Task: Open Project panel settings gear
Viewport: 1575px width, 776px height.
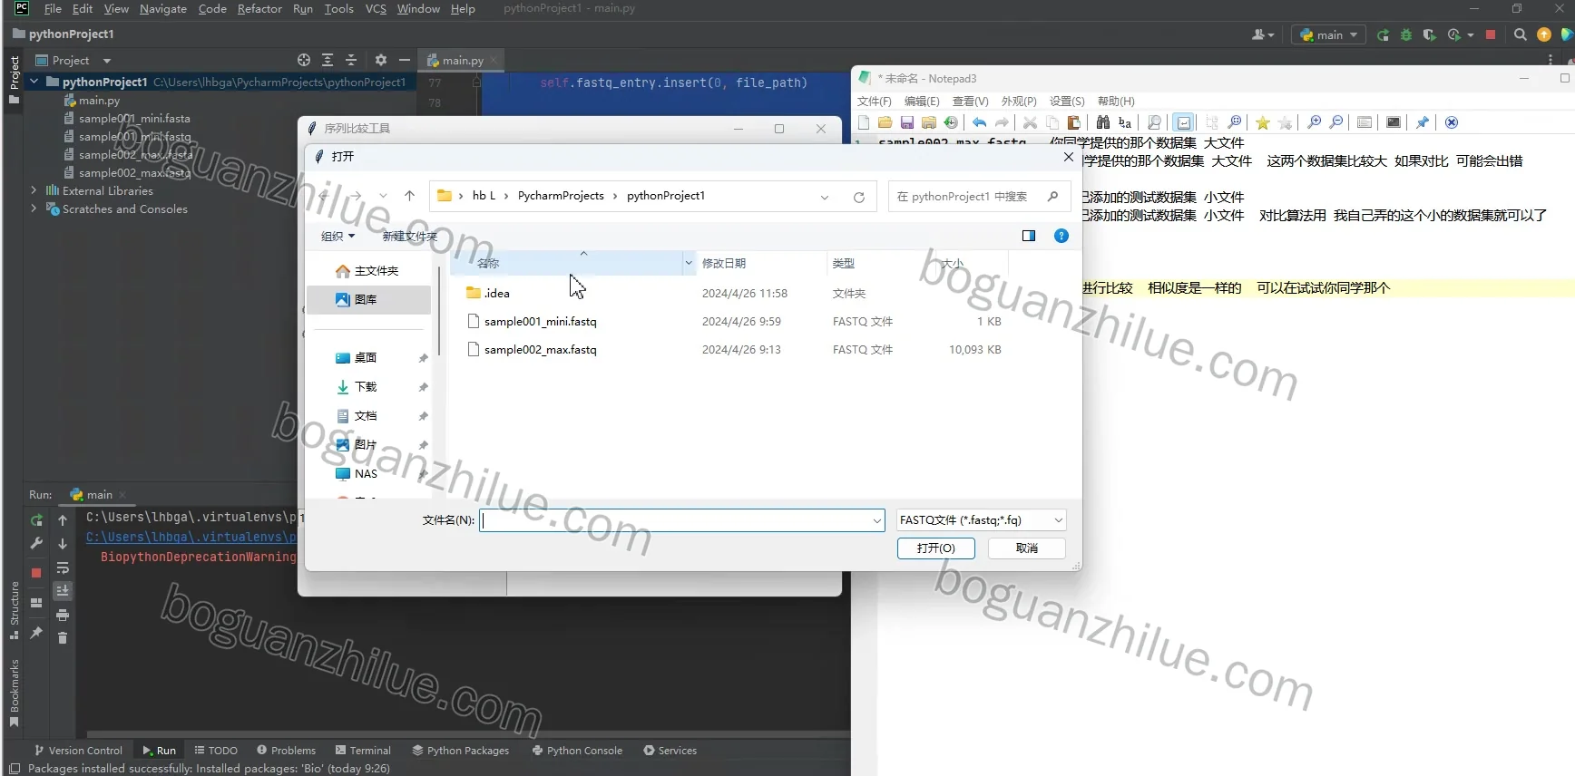Action: pyautogui.click(x=381, y=60)
